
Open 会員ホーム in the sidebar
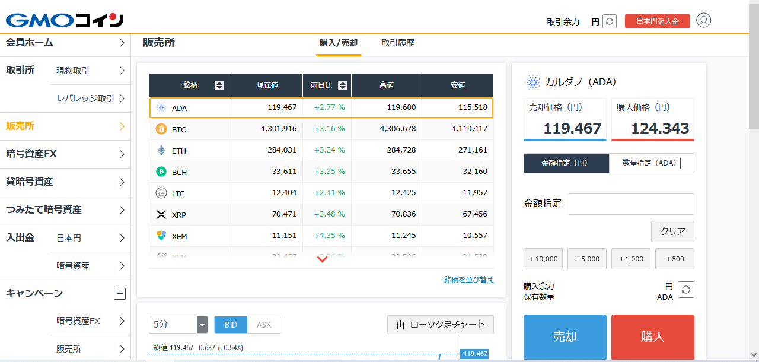(65, 43)
